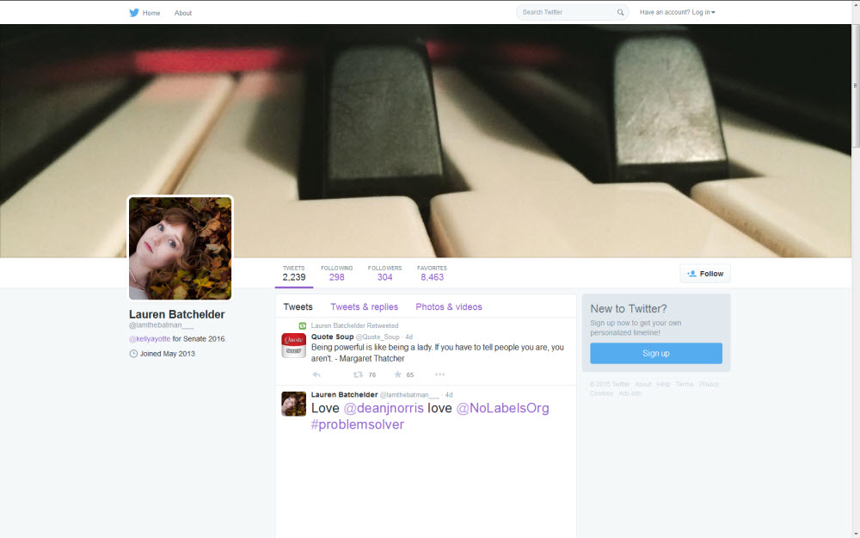Favorite the Quote Soup tweet with star
Screen dimensions: 860x538
[397, 374]
